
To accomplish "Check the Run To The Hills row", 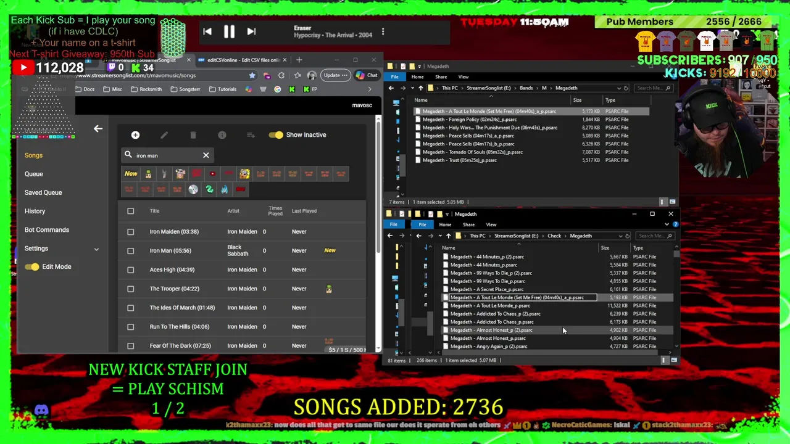I will pos(130,327).
